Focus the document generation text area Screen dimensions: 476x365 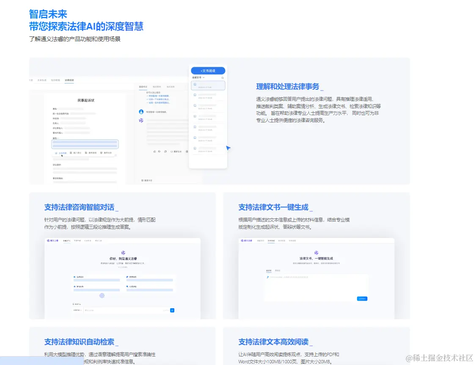point(316,288)
